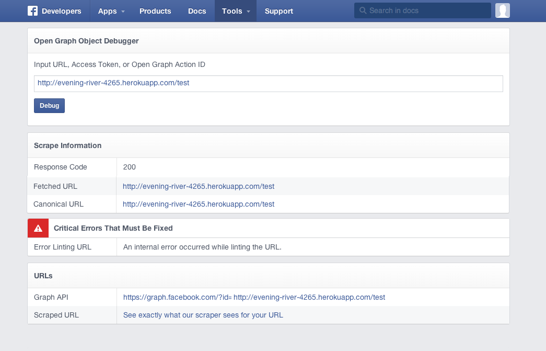Expand the Tools dropdown arrow
546x351 pixels.
coord(248,12)
